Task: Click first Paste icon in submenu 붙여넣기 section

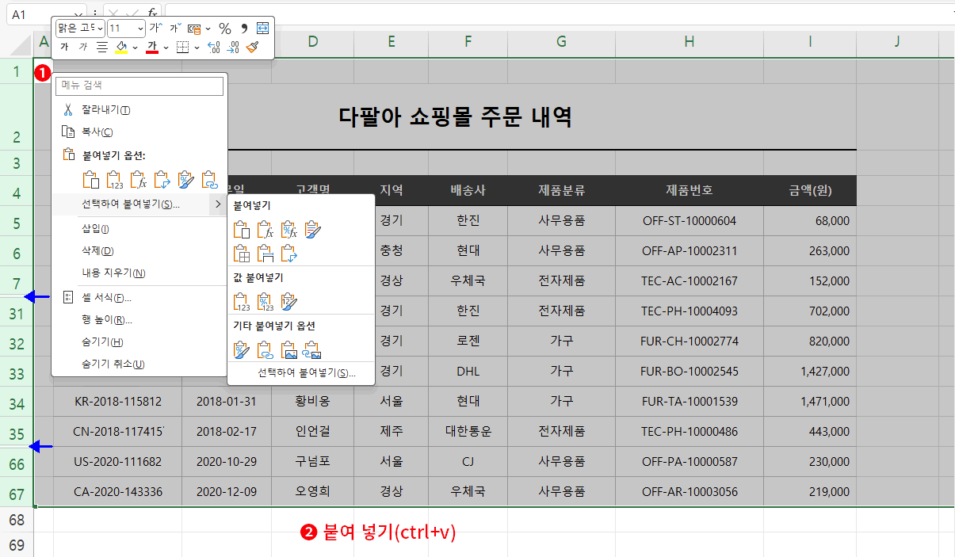Action: (x=242, y=230)
